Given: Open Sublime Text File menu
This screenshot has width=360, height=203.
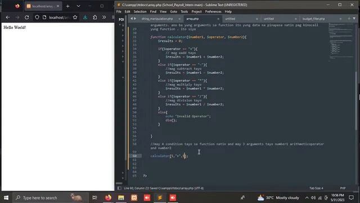Looking at the screenshot, I should tap(119, 11).
